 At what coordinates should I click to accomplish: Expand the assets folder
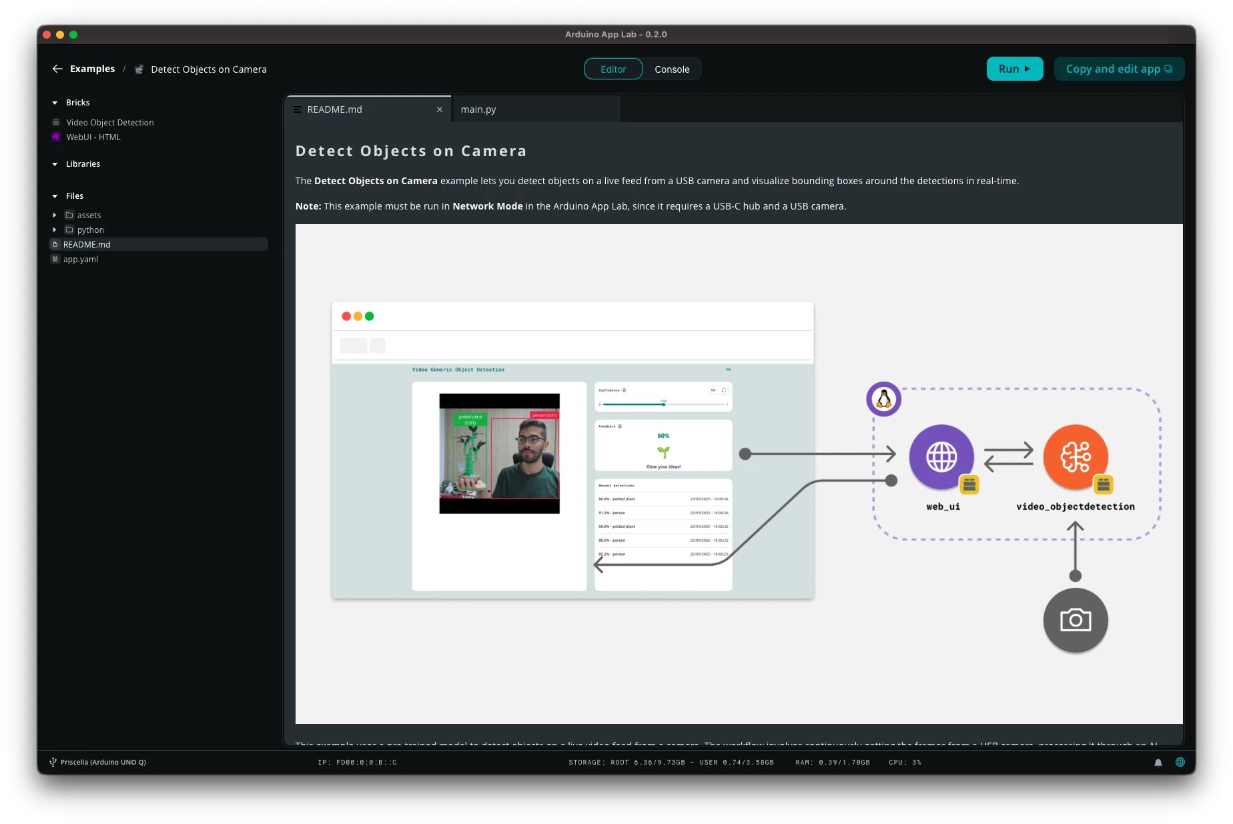[55, 216]
